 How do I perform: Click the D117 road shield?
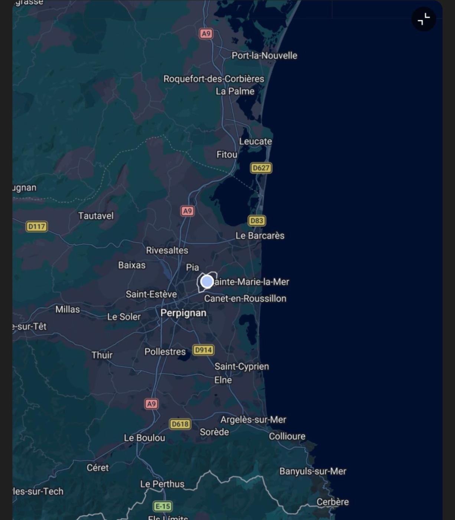pyautogui.click(x=37, y=226)
